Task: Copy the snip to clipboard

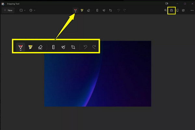Action: click(177, 10)
